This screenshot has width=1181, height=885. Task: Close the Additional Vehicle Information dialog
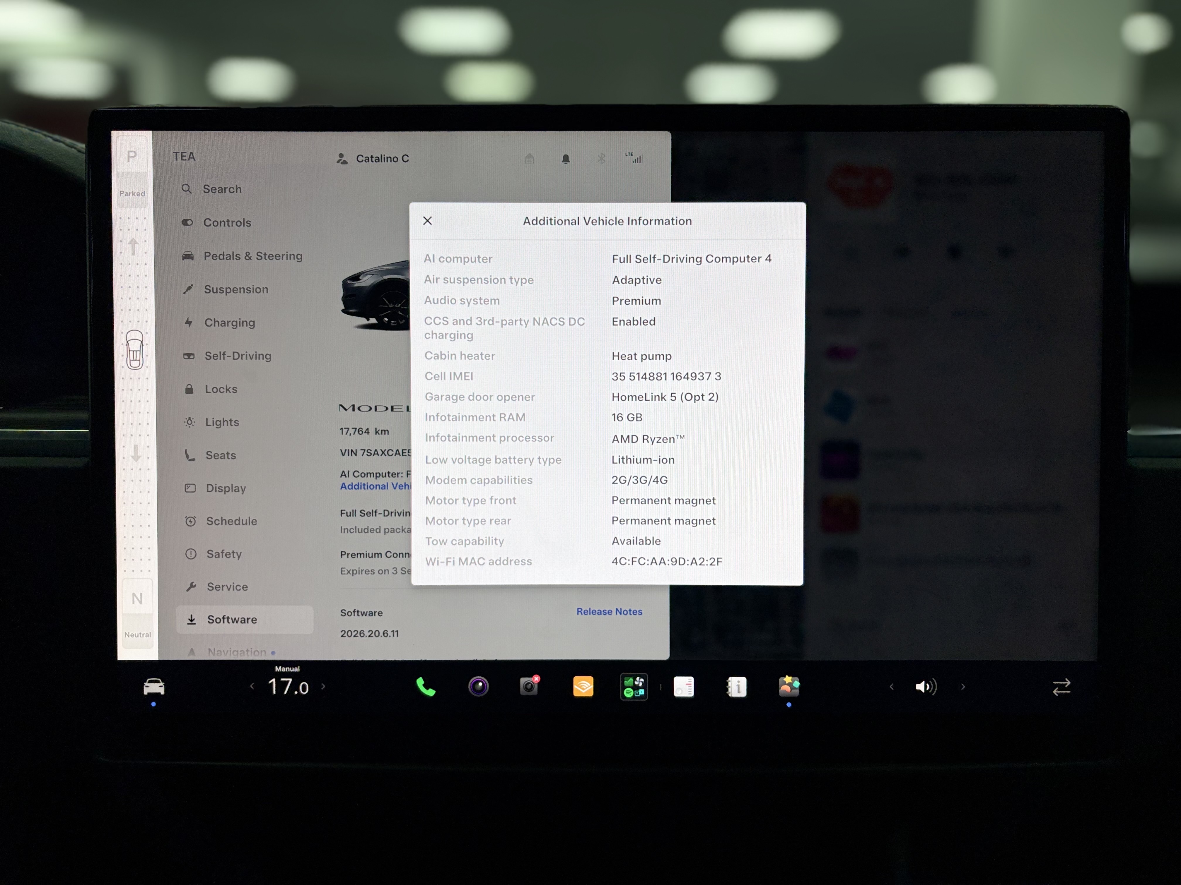pyautogui.click(x=428, y=221)
